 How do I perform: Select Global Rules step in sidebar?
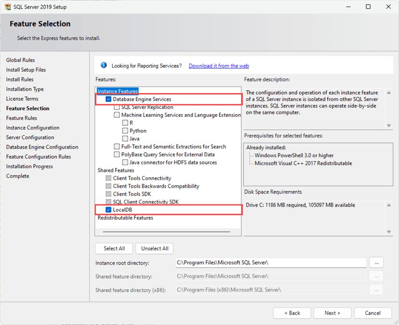click(20, 60)
